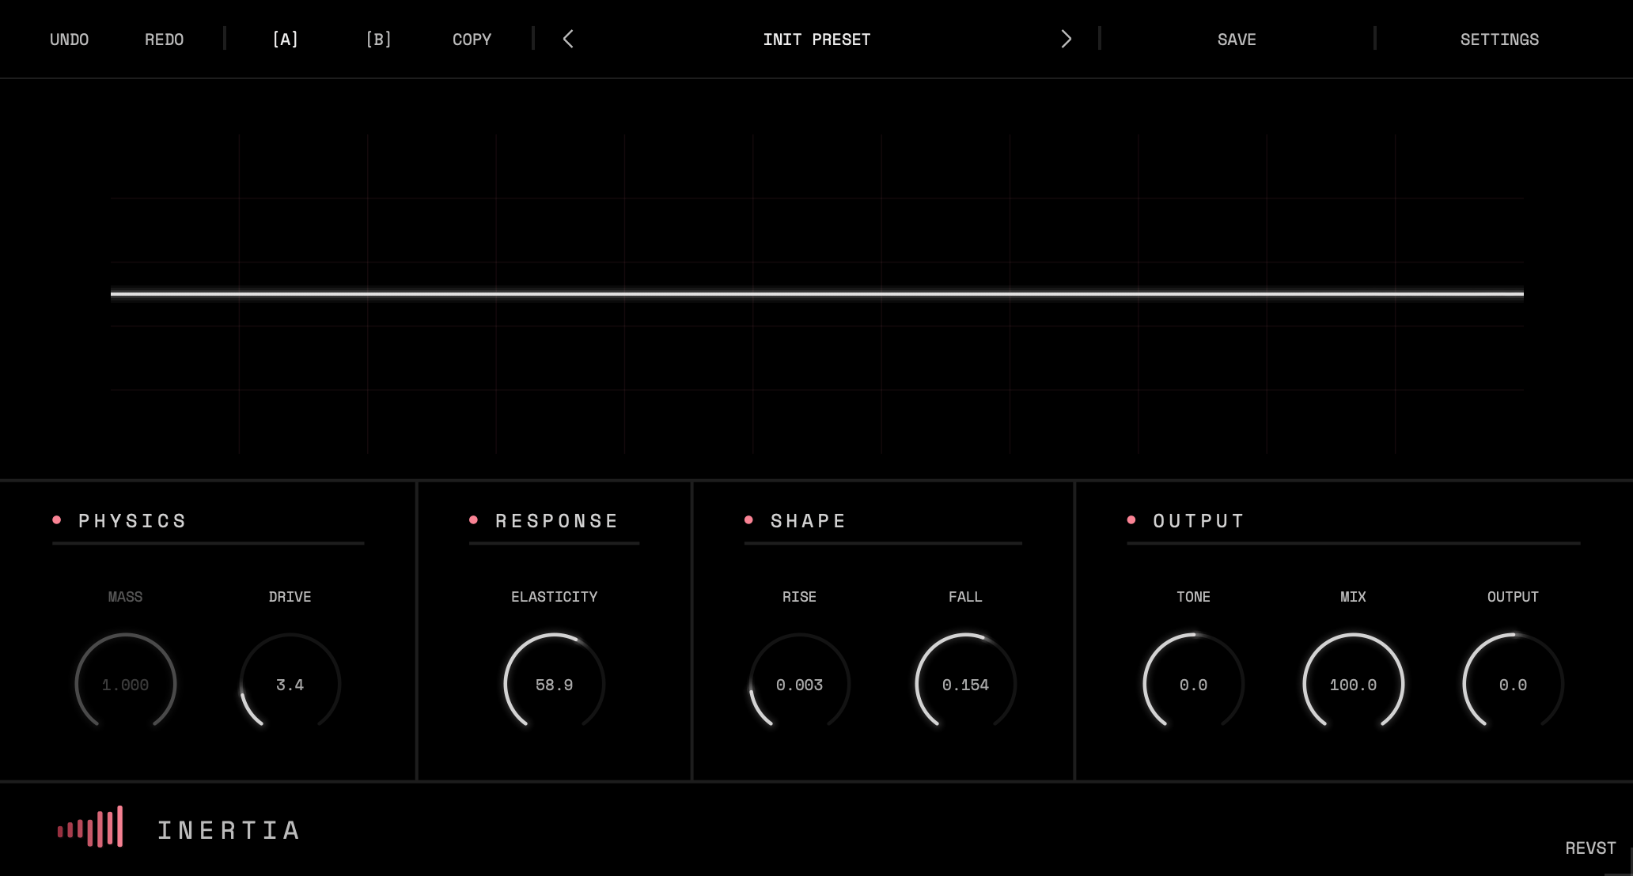Copy settings between A and B
This screenshot has height=876, width=1633.
point(472,40)
